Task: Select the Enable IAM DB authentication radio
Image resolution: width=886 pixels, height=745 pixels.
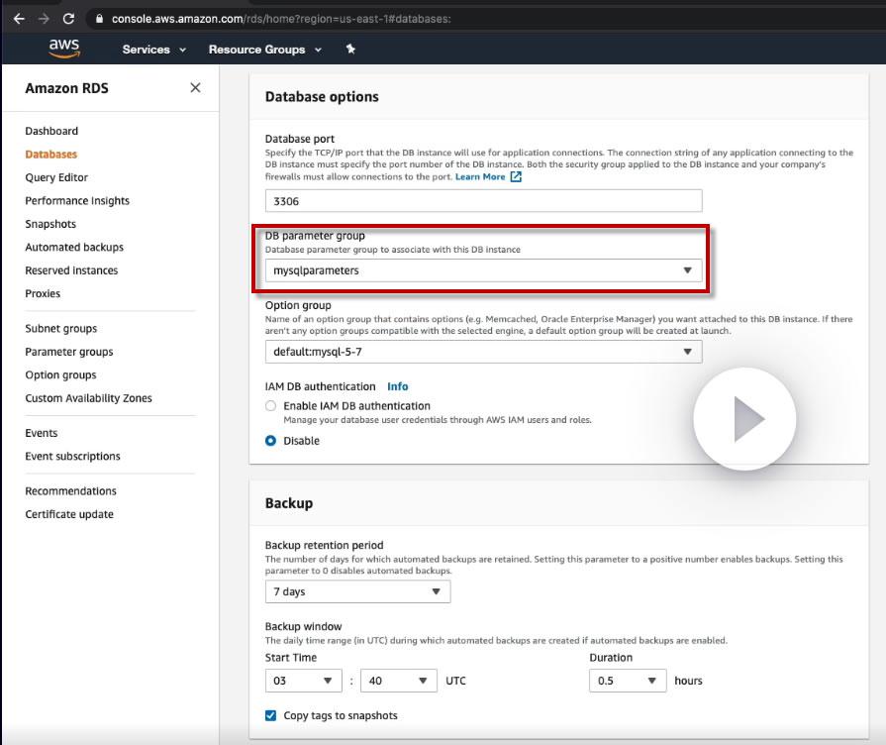Action: [270, 405]
